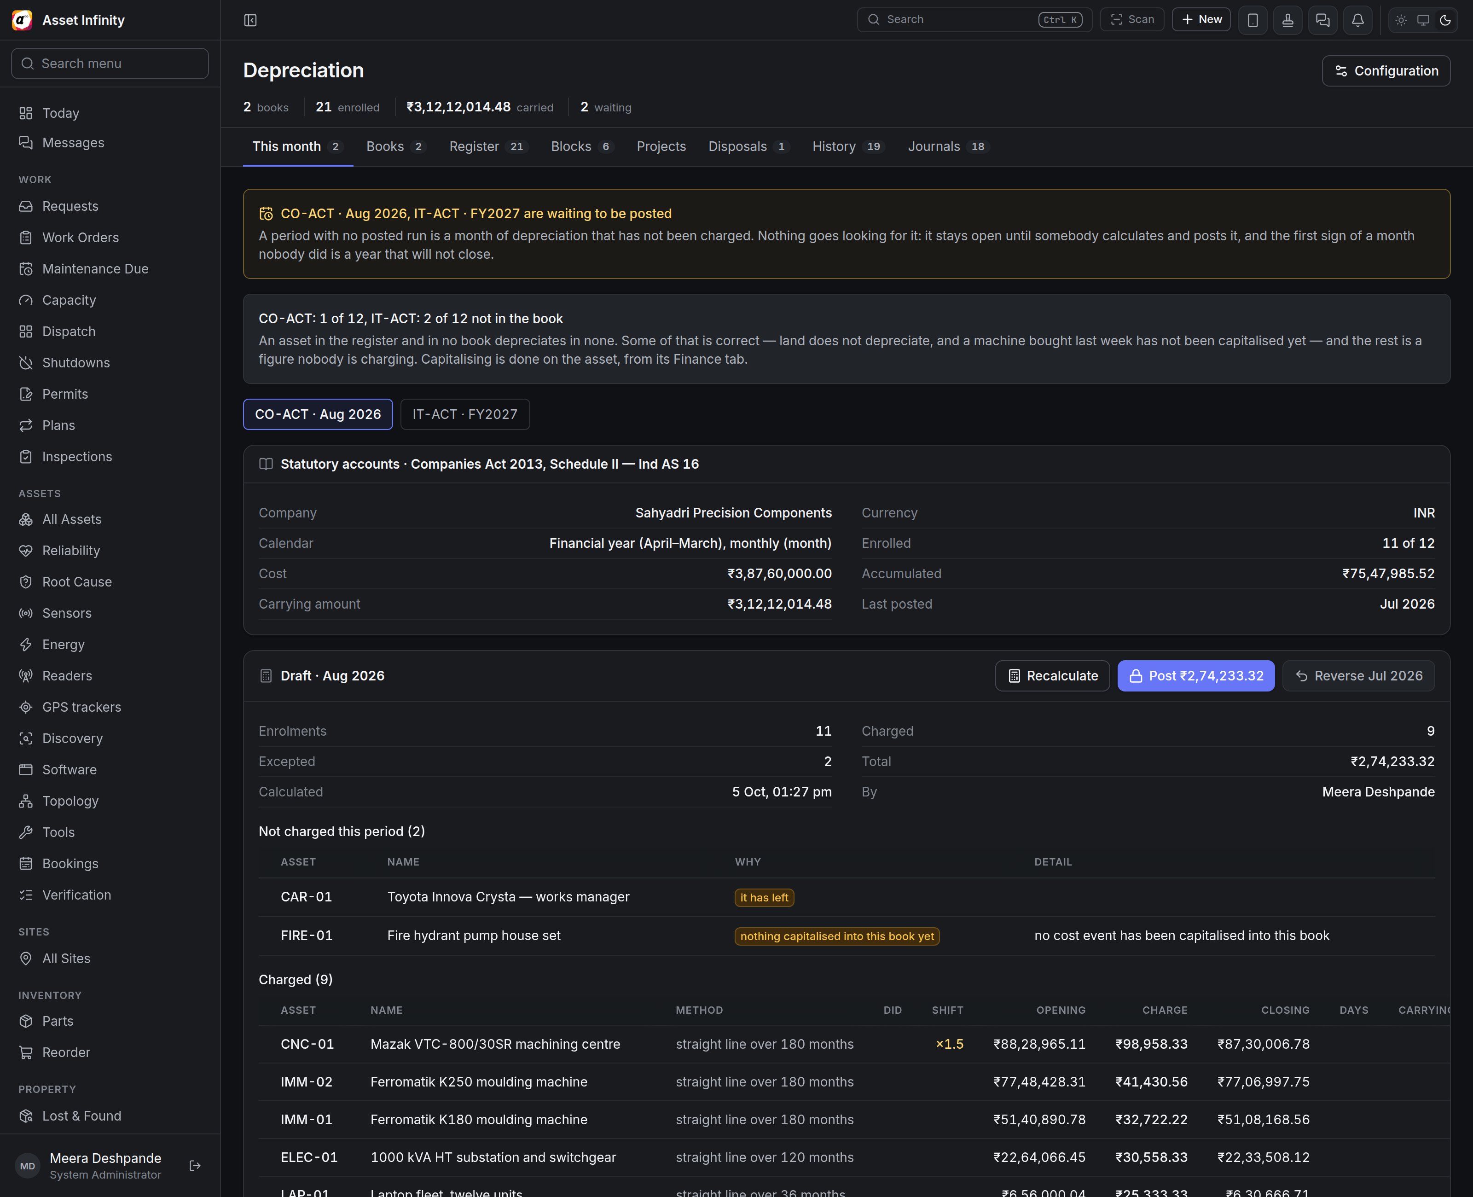Enable dark theme moon icon
The height and width of the screenshot is (1197, 1473).
tap(1445, 20)
